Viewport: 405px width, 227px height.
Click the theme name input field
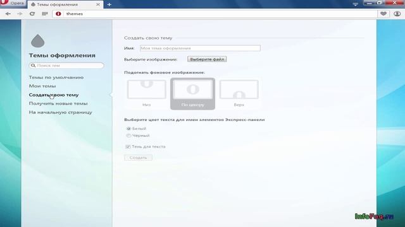(x=200, y=48)
